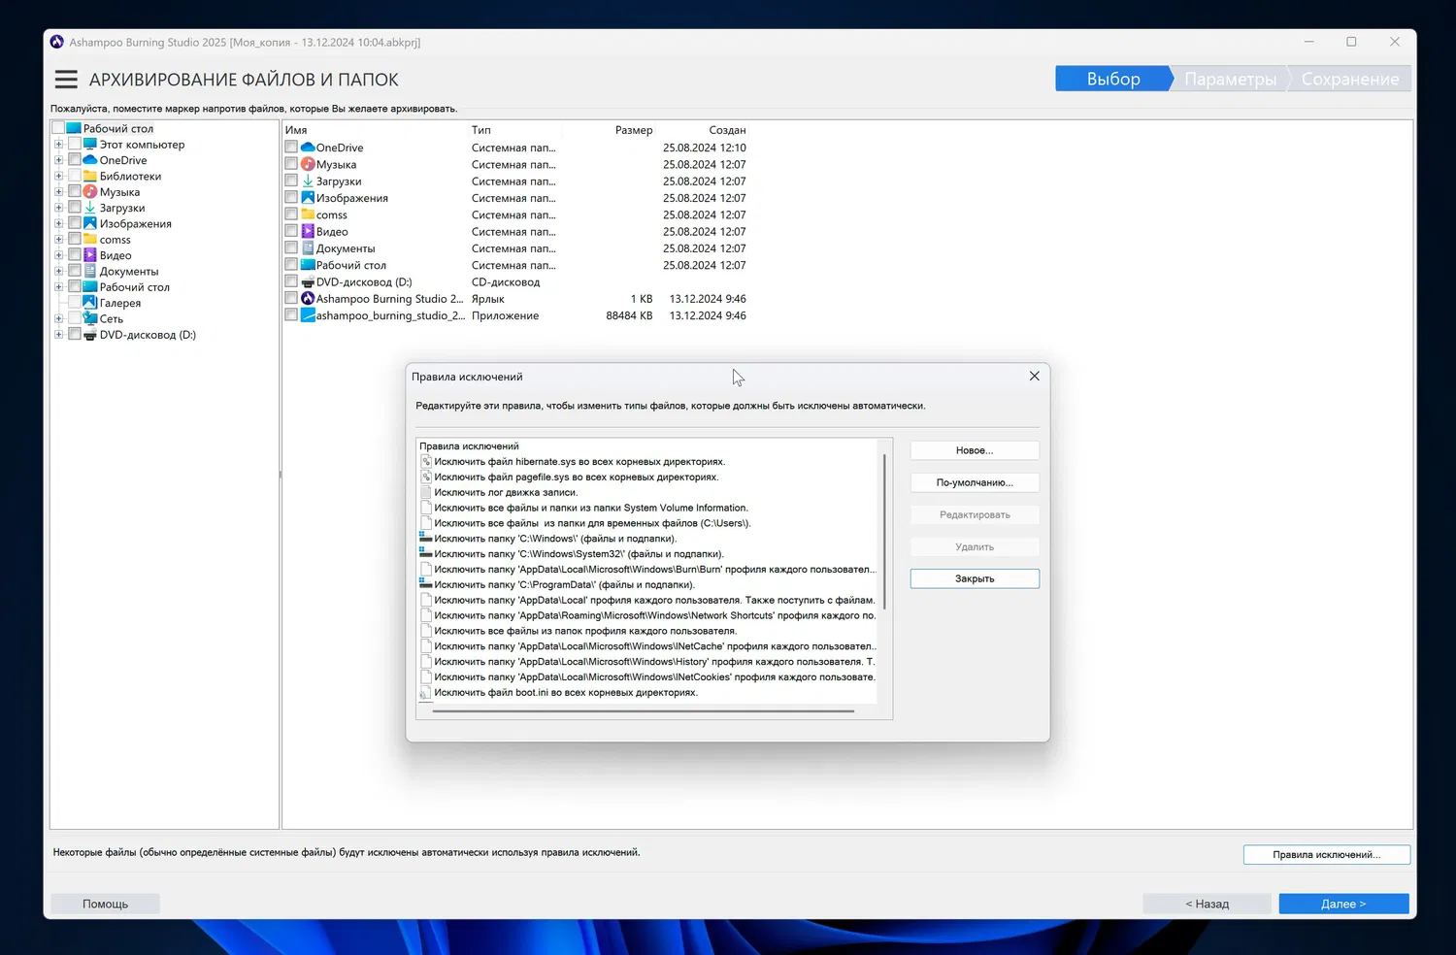Check the OneDrive checkbox in the file list
Viewport: 1456px width, 955px height.
click(x=291, y=148)
